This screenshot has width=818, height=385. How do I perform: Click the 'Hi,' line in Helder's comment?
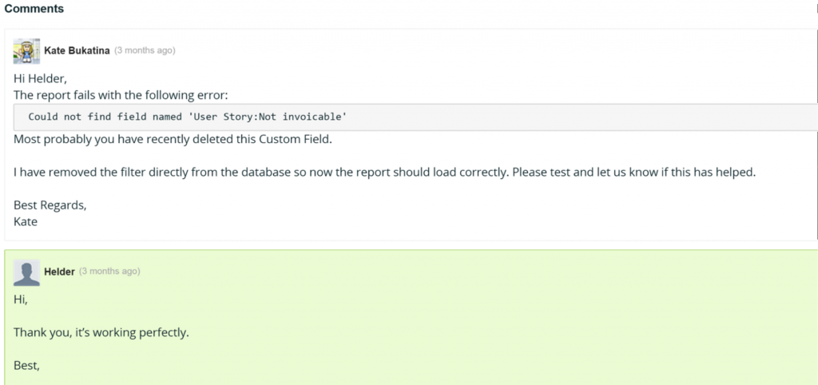[x=20, y=300]
